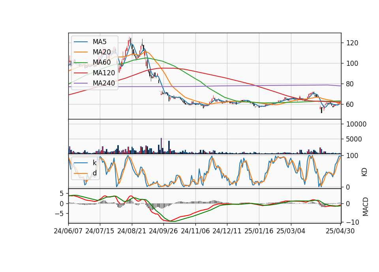
Task: Click the tallest volume bar near 24/09/26
Action: 161,146
